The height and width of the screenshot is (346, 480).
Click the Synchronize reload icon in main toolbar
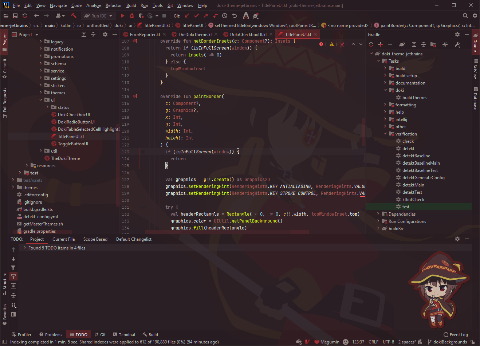[x=25, y=16]
